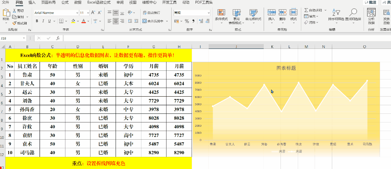Toggle Bold formatting
The image size is (391, 169).
click(x=37, y=21)
